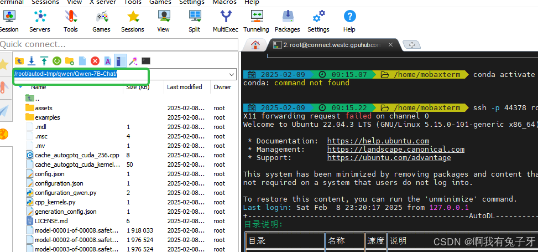Open terminal here icon in SFTP toolbar

pos(146,61)
